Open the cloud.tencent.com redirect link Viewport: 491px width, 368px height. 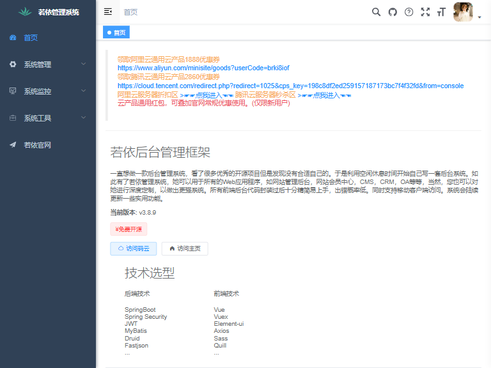pos(290,86)
